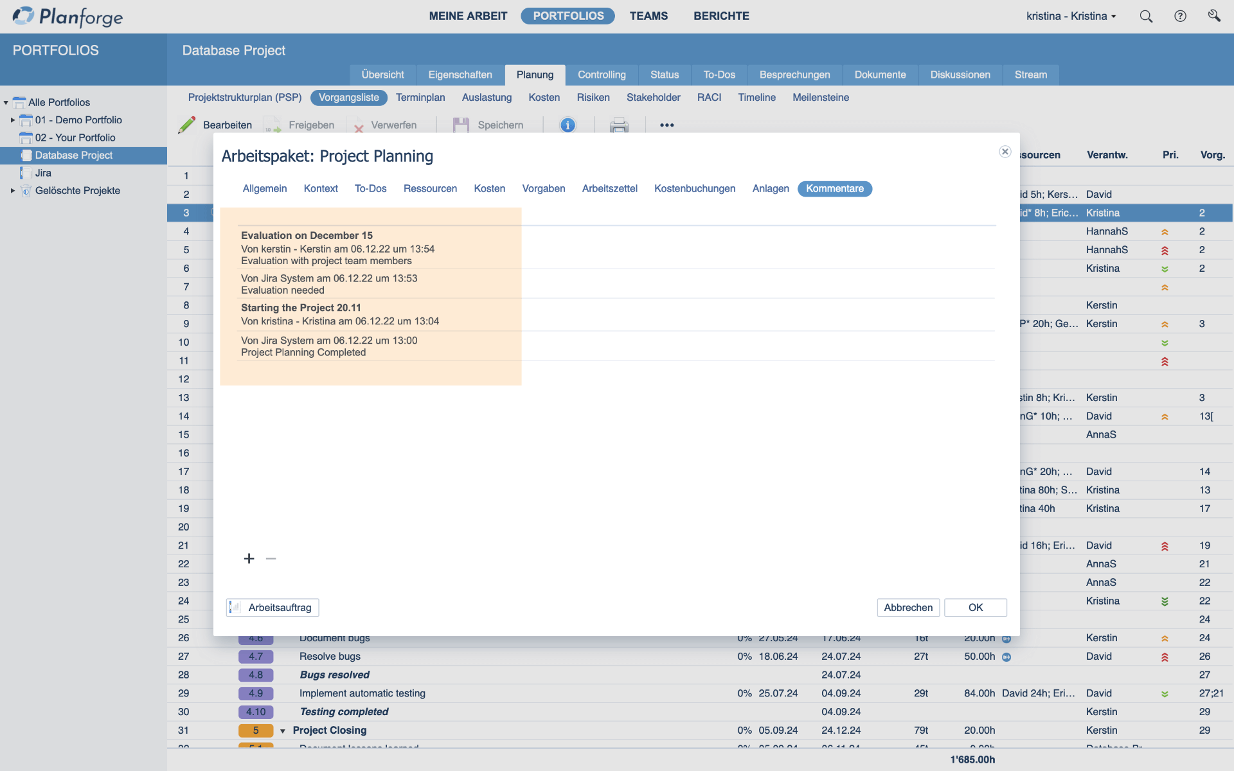This screenshot has height=771, width=1234.
Task: Click the Arbeitsauftrag button
Action: (x=272, y=607)
